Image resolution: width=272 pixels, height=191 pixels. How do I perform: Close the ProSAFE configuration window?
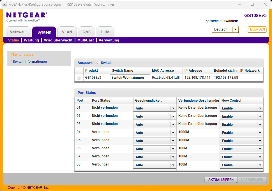point(265,4)
